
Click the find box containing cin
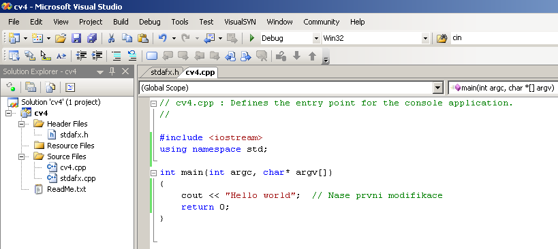[x=503, y=37]
